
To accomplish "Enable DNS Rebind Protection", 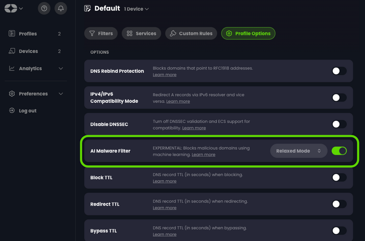I will click(339, 71).
